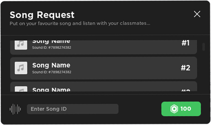Close the Song Request dialog

click(197, 14)
